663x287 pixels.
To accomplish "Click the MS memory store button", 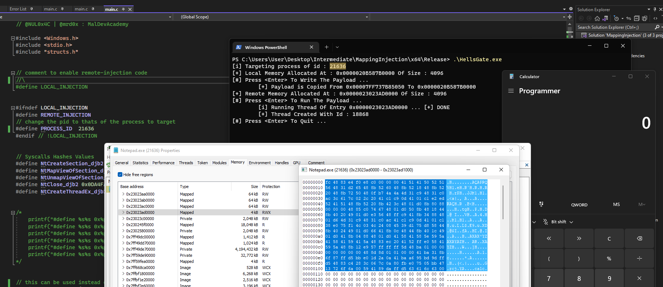I will 616,204.
